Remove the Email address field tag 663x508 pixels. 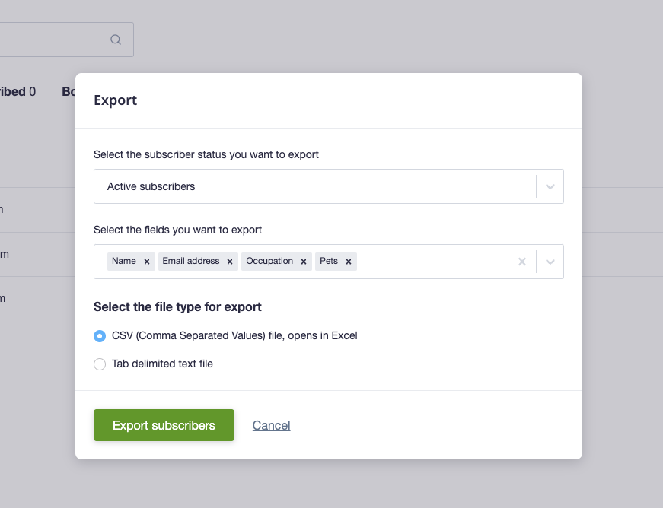230,262
